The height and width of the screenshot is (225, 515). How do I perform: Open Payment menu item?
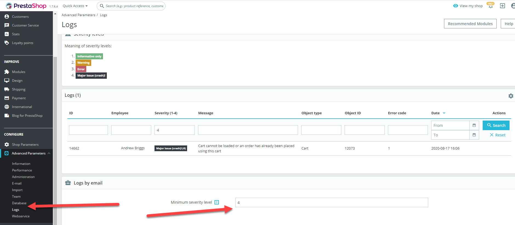[19, 98]
